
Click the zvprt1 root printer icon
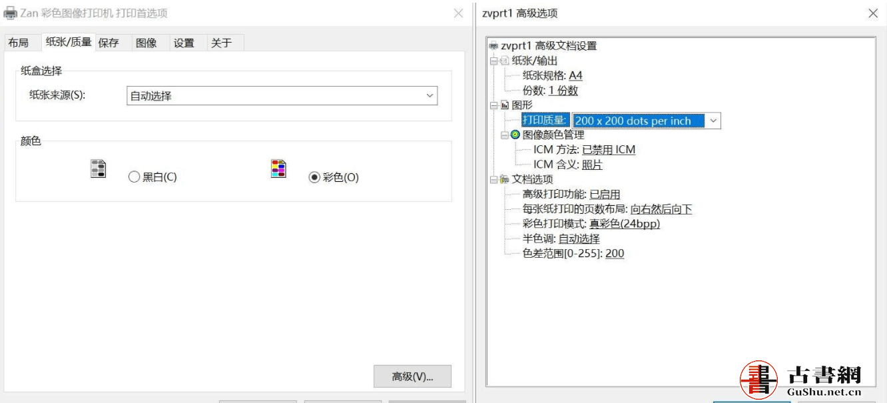point(493,46)
